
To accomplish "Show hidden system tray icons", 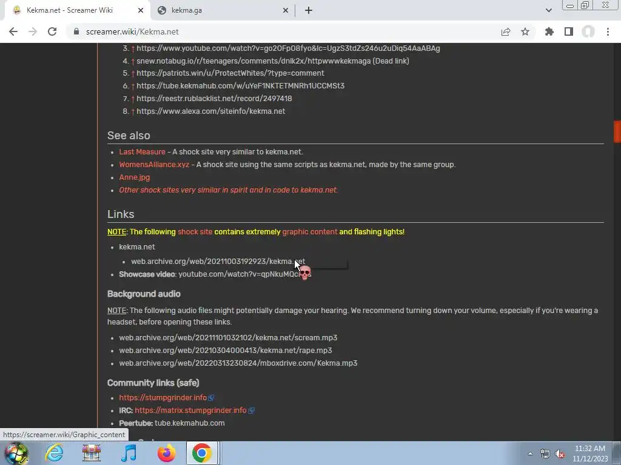I will coord(530,453).
